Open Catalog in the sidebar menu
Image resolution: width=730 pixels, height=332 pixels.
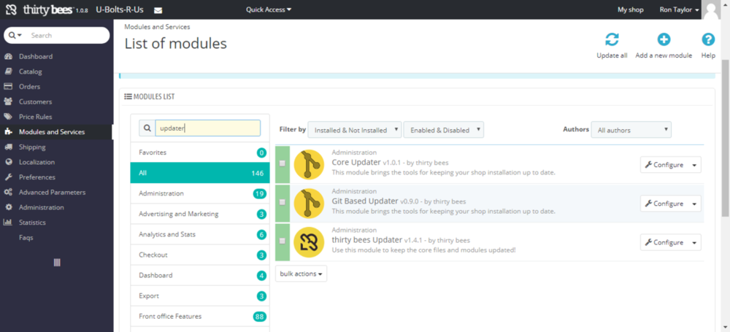[x=31, y=72]
